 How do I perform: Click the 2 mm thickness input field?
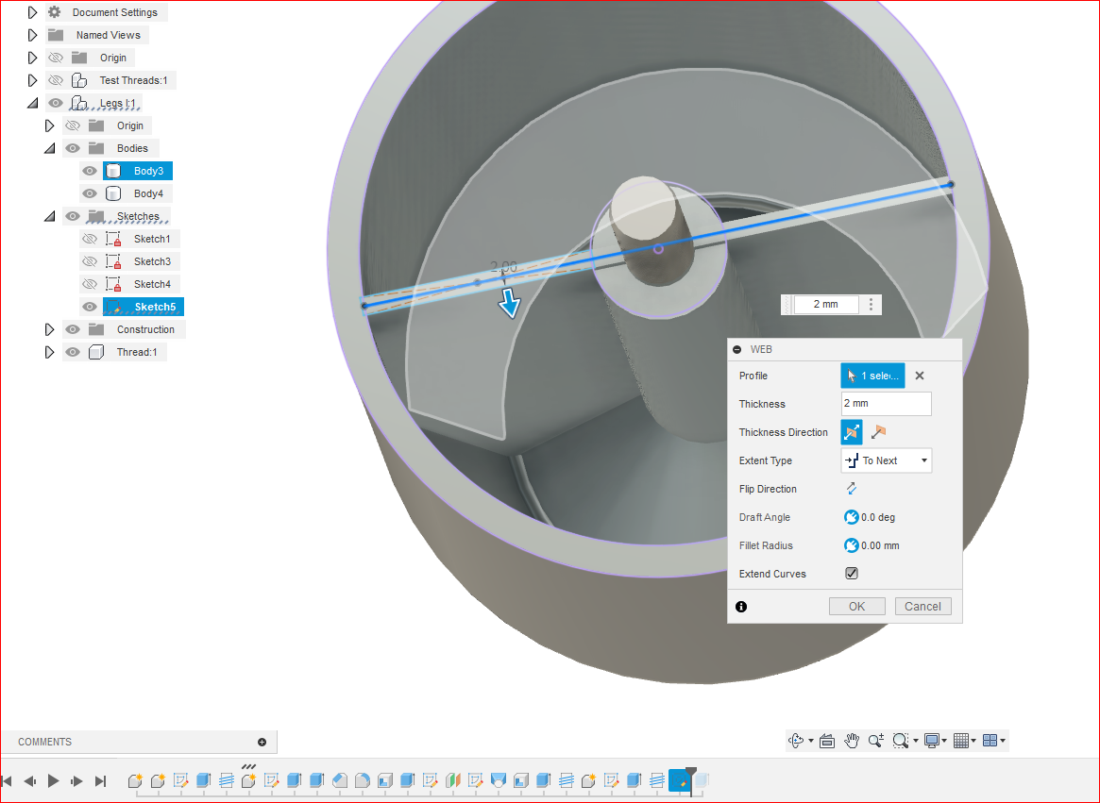click(885, 404)
